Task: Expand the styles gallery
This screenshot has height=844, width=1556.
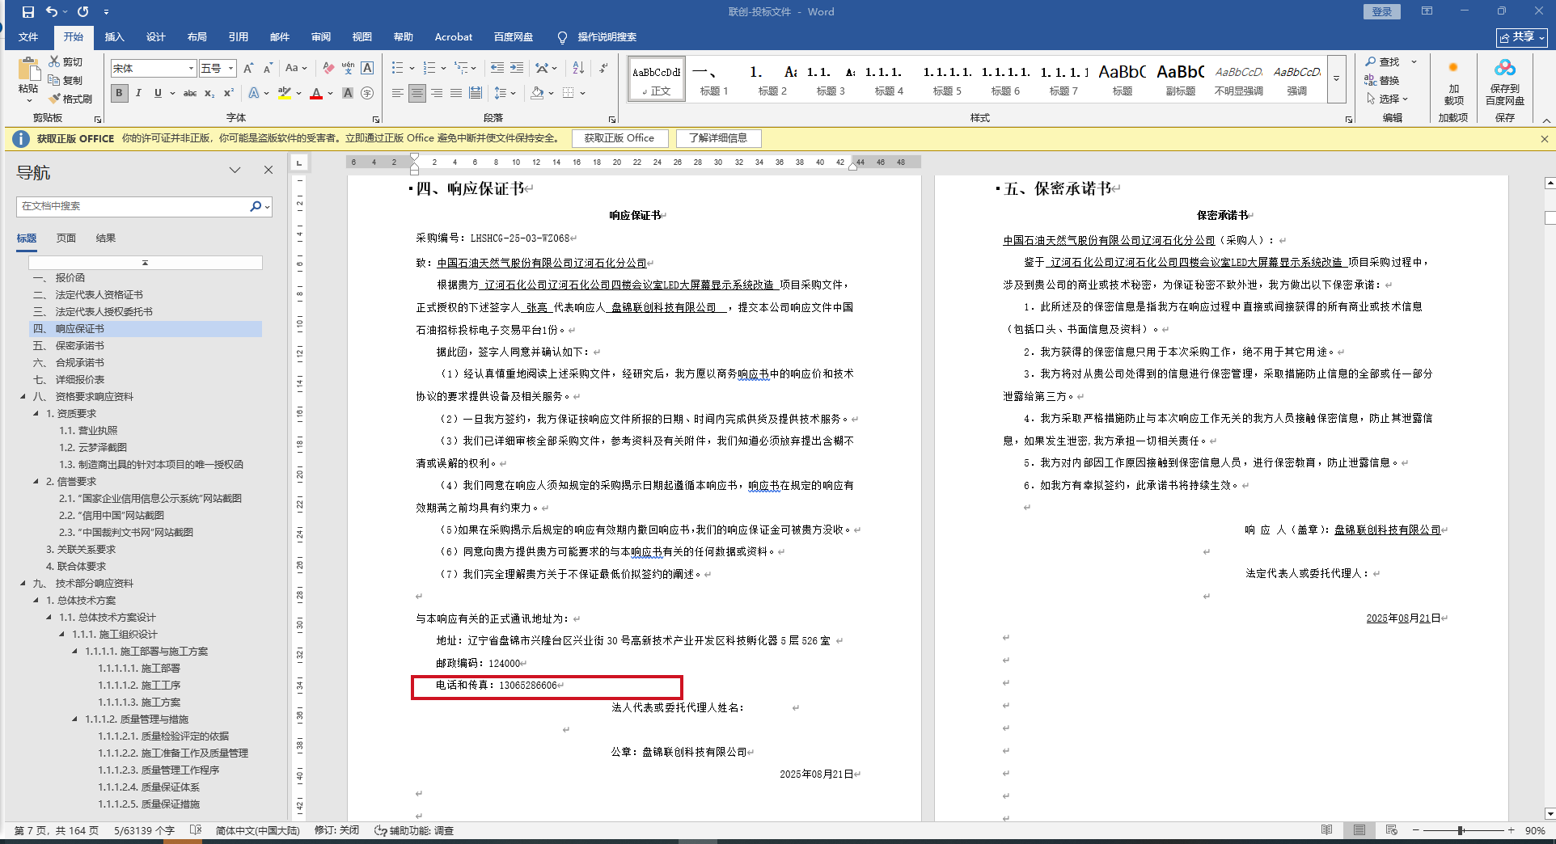Action: (1336, 79)
